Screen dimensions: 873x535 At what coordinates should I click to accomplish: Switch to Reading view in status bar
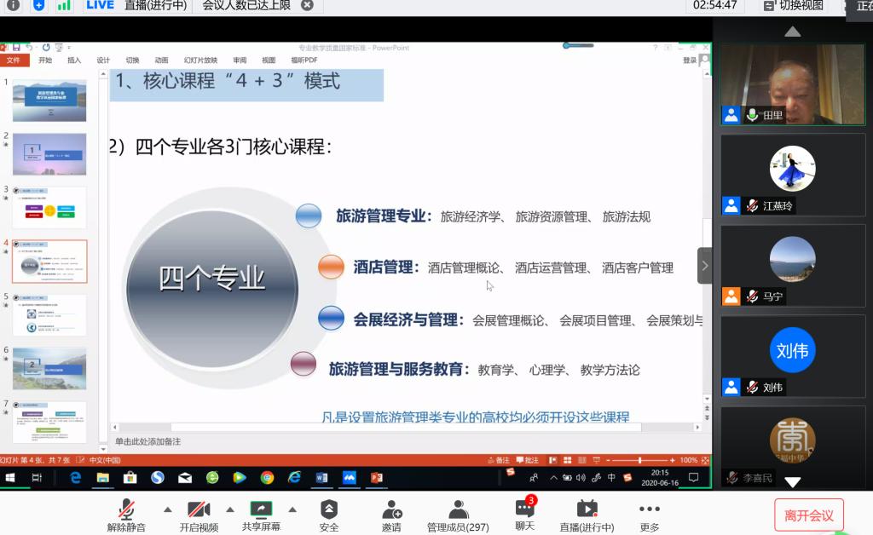(x=581, y=460)
